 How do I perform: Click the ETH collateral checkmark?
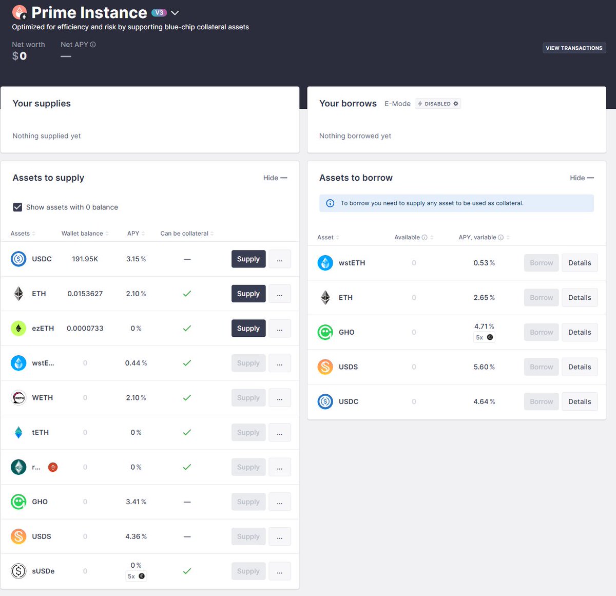click(187, 294)
